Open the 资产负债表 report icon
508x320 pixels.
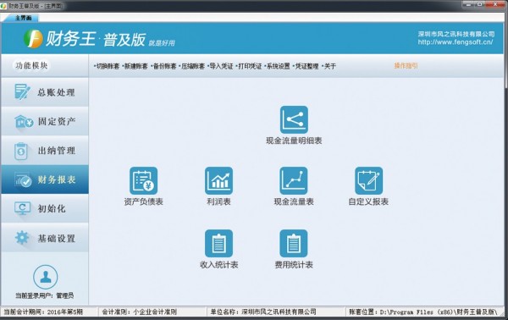[x=143, y=180]
